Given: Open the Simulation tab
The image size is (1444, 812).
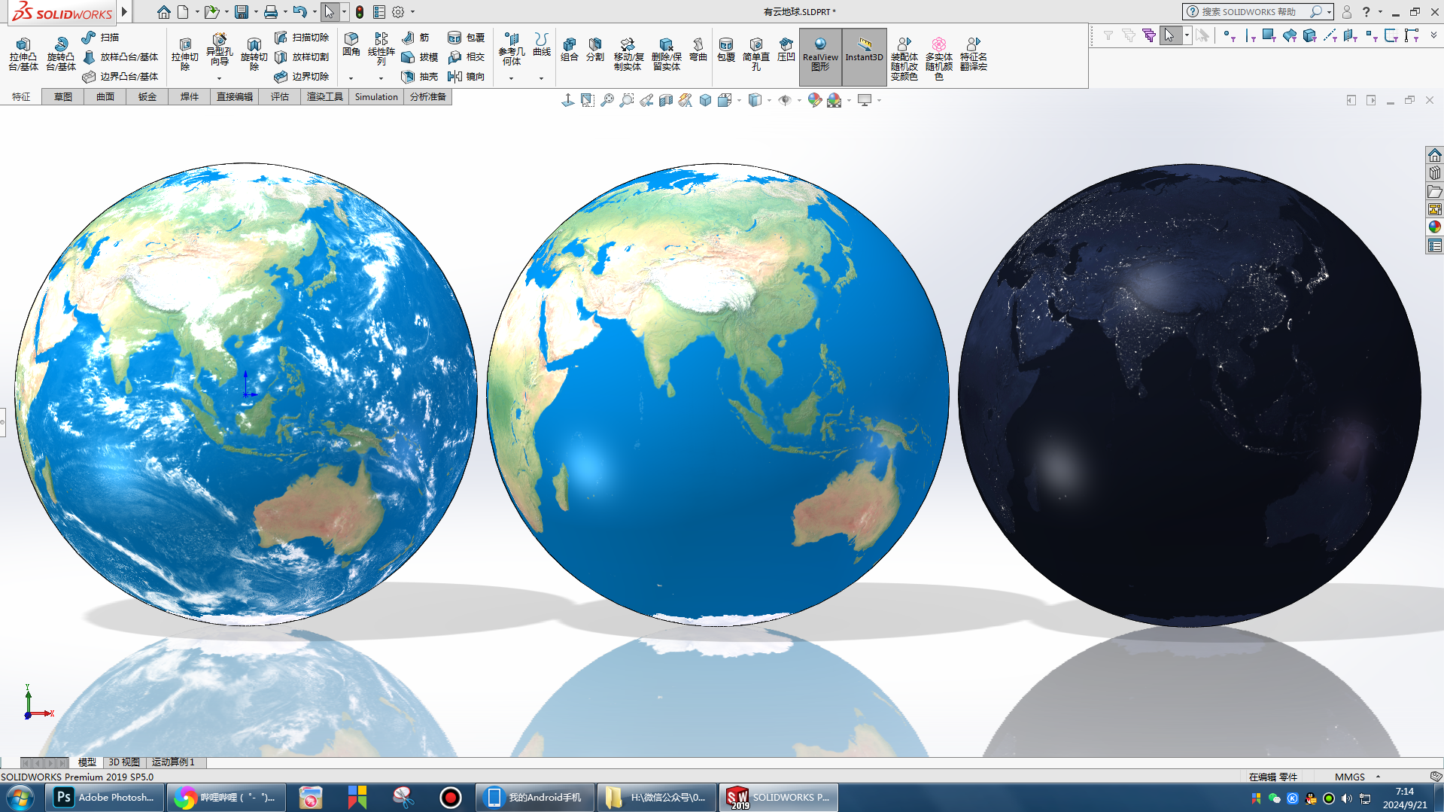Looking at the screenshot, I should (376, 97).
